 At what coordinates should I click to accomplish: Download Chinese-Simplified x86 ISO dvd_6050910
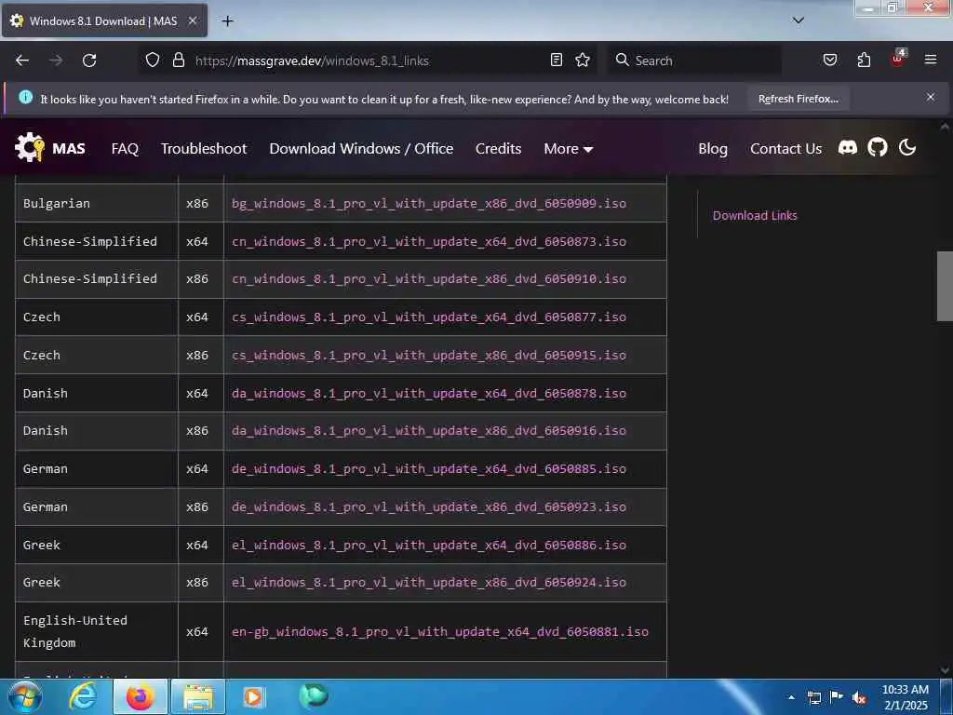coord(428,278)
